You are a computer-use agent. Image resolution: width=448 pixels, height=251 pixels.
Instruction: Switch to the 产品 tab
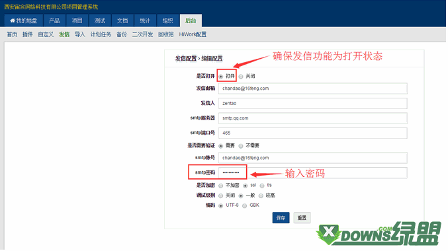point(54,20)
